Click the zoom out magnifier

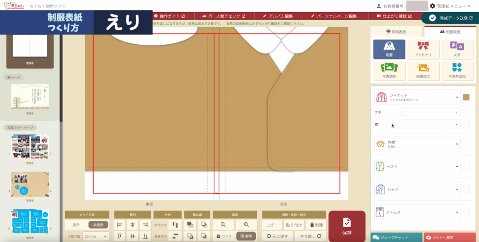pyautogui.click(x=223, y=225)
